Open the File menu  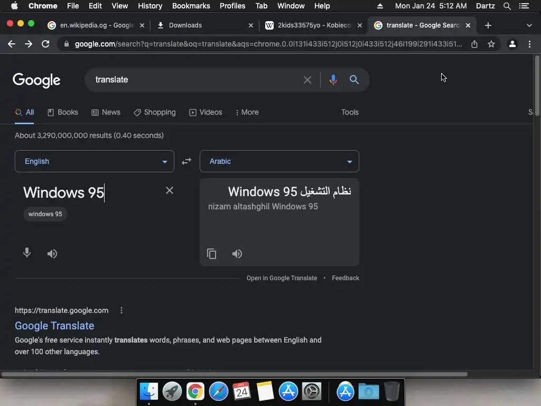pos(73,6)
